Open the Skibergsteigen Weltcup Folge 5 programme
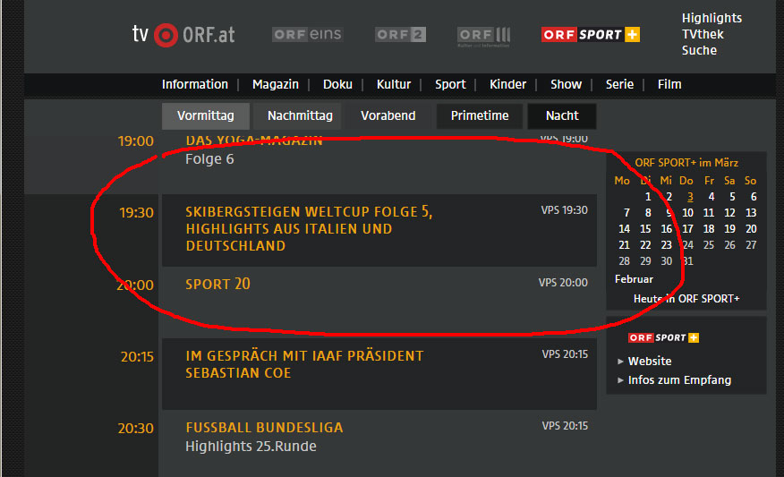Viewport: 784px width, 477px height. [x=309, y=228]
